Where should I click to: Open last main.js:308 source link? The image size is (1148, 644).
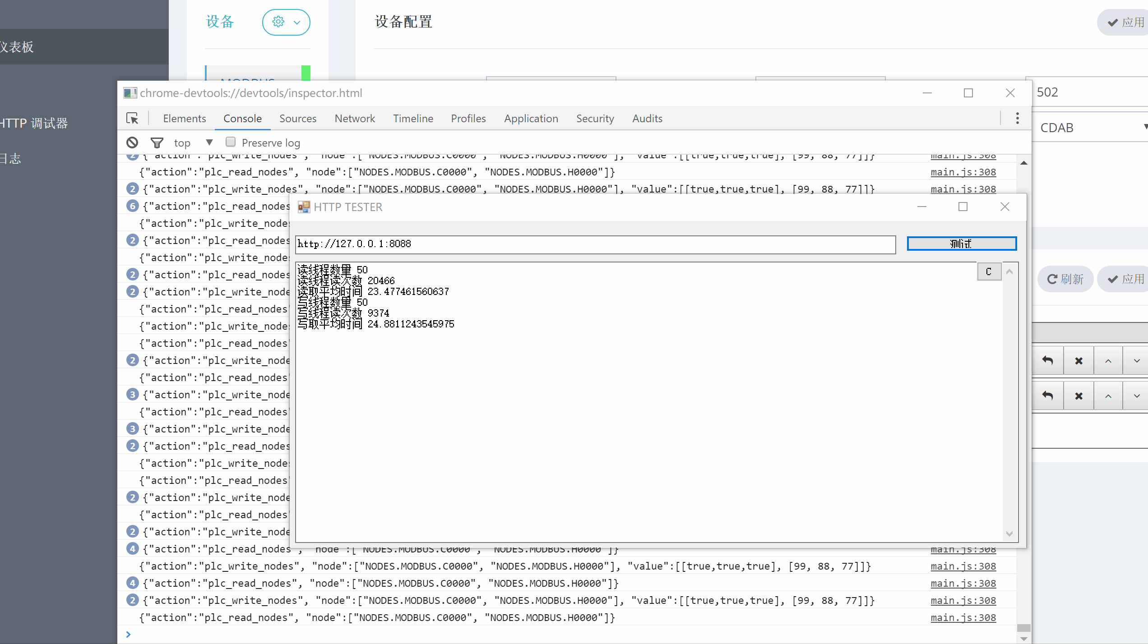tap(963, 617)
